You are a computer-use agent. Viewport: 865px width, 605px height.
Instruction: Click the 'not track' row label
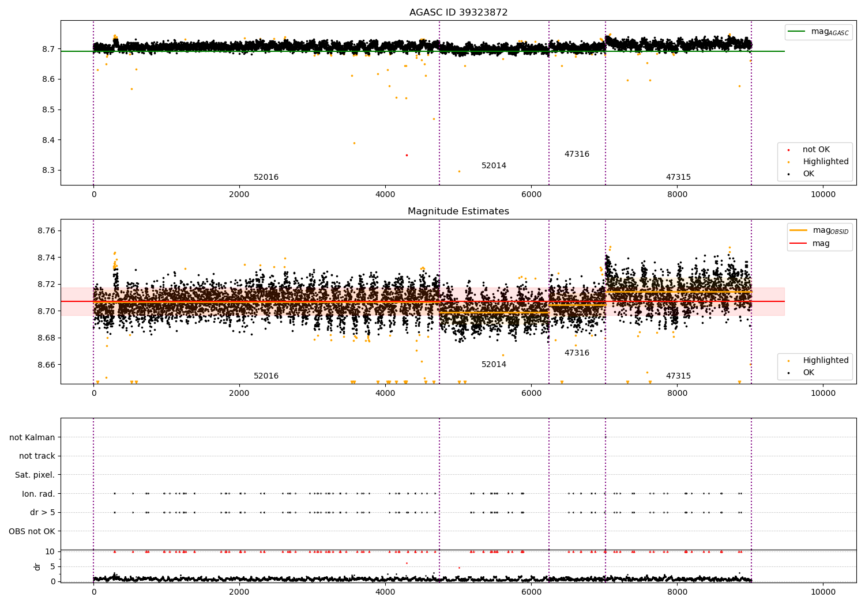point(37,456)
